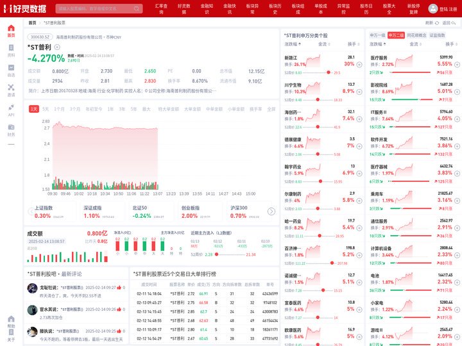Switch to 证监指数 tab
This screenshot has width=462, height=346.
[x=437, y=35]
